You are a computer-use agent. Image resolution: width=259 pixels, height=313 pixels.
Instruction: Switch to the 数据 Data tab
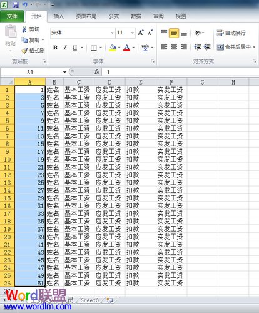[136, 16]
